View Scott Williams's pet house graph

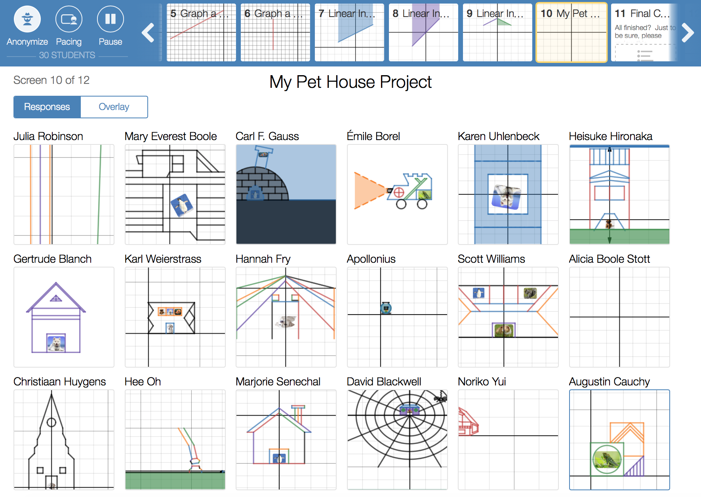click(508, 317)
